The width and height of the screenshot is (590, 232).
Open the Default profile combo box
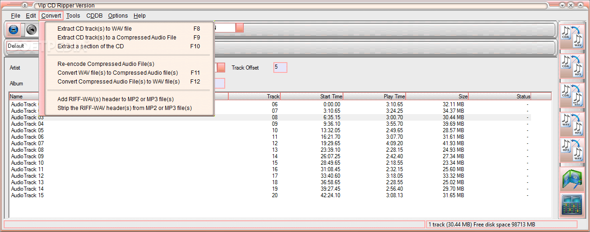(23, 46)
